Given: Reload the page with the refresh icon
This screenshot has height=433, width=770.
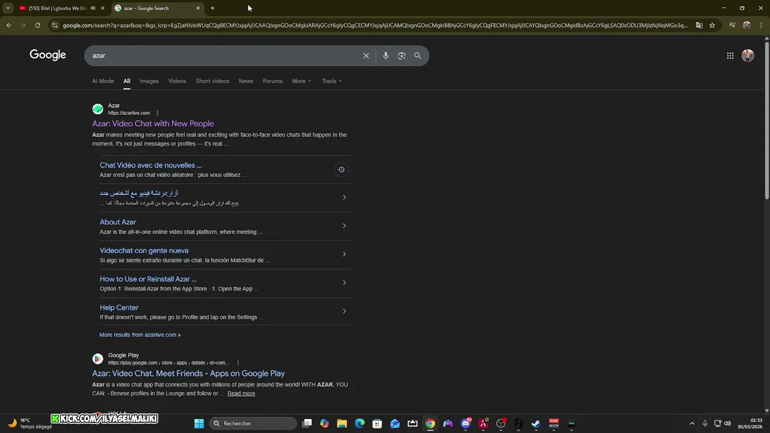Looking at the screenshot, I should 37,25.
